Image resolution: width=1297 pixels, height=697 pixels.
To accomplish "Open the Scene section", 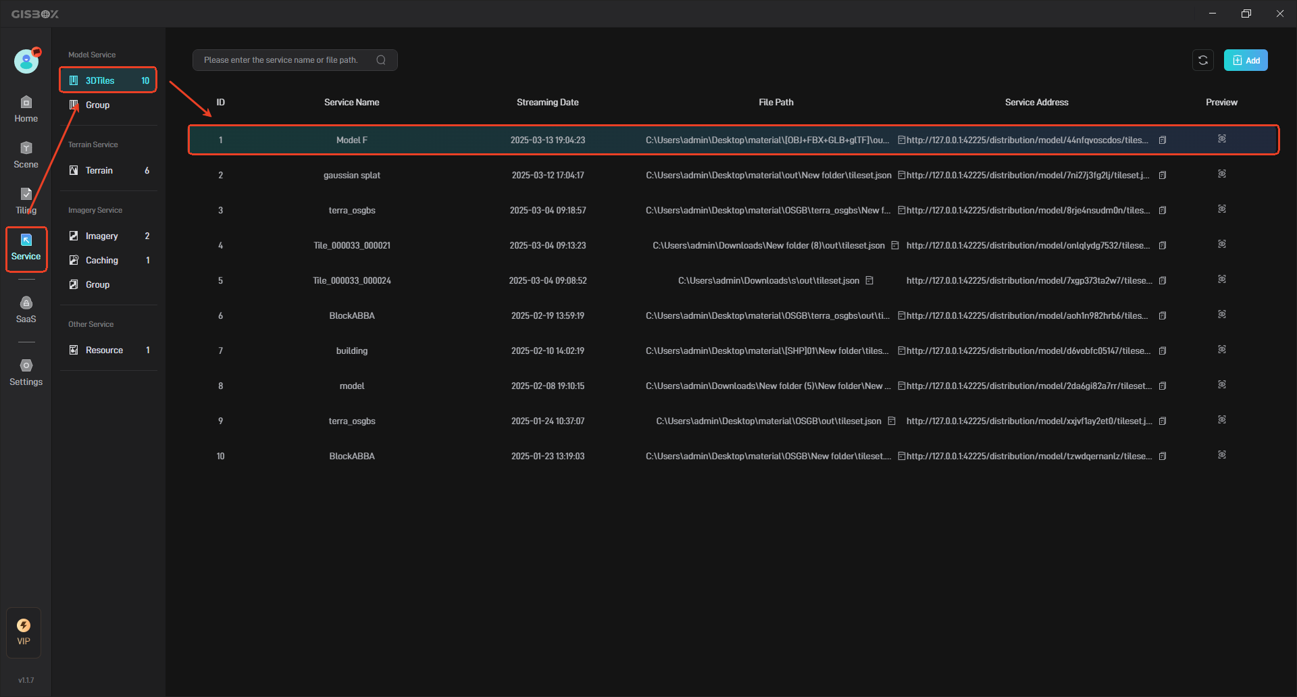I will 26,155.
